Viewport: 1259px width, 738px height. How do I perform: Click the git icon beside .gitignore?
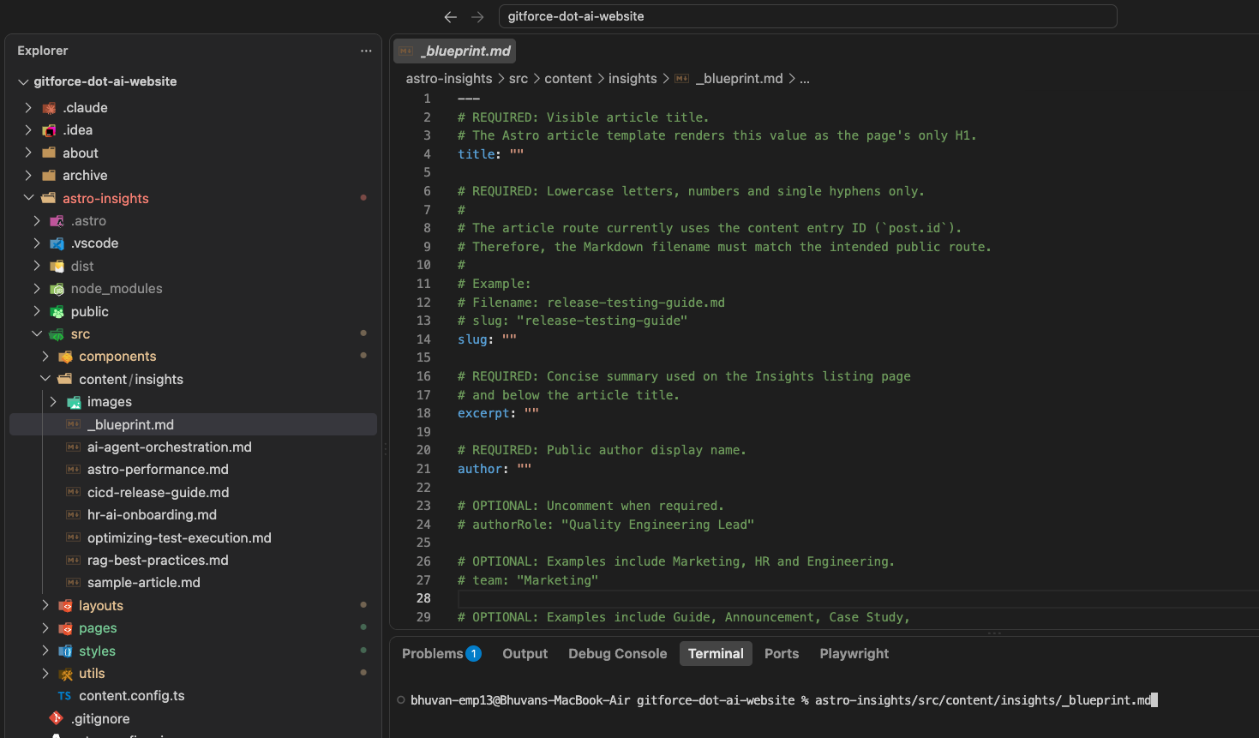[57, 718]
